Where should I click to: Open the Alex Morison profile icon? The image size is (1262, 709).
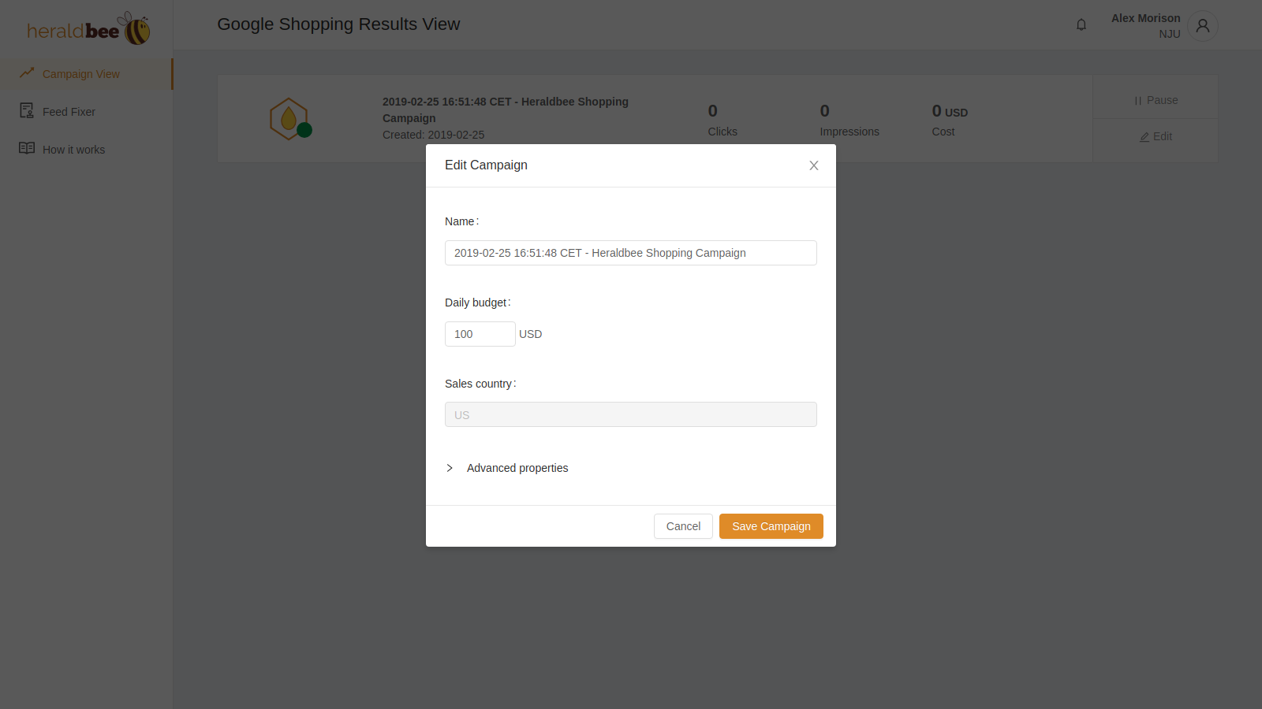(1202, 26)
